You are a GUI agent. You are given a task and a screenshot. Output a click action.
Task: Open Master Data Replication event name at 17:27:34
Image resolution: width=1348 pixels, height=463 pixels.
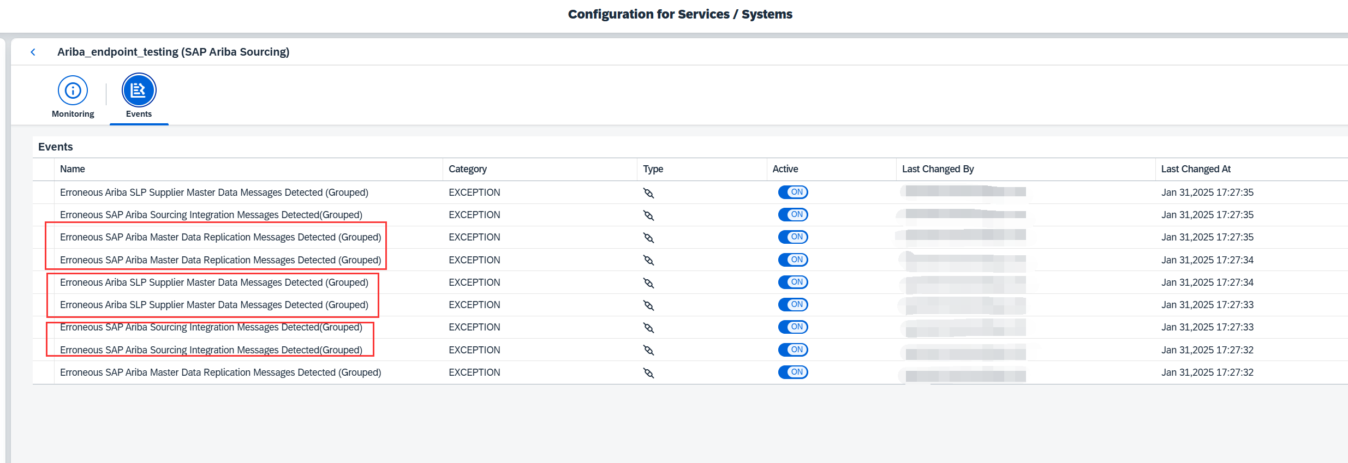click(220, 260)
